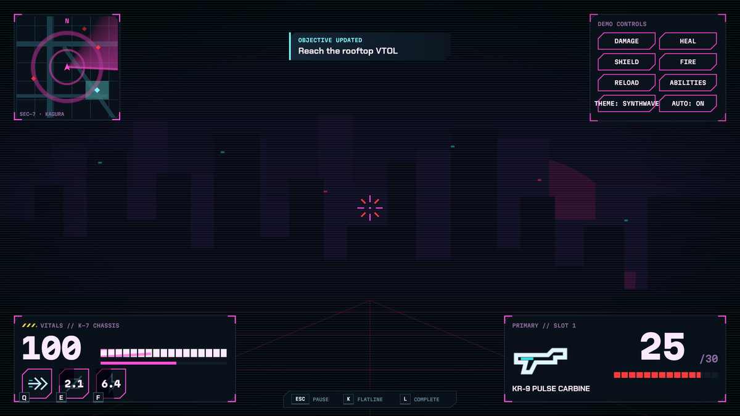
Task: Click the K key hint for Flatline
Action: pyautogui.click(x=348, y=399)
